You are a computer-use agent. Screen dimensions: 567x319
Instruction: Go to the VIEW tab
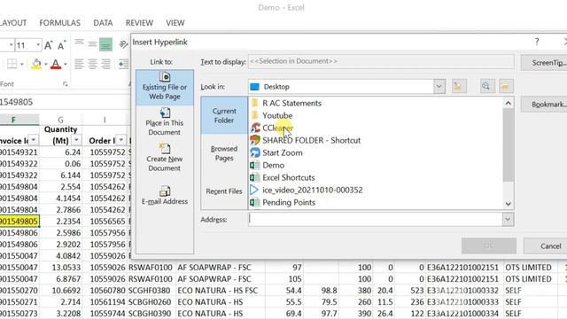tap(175, 23)
